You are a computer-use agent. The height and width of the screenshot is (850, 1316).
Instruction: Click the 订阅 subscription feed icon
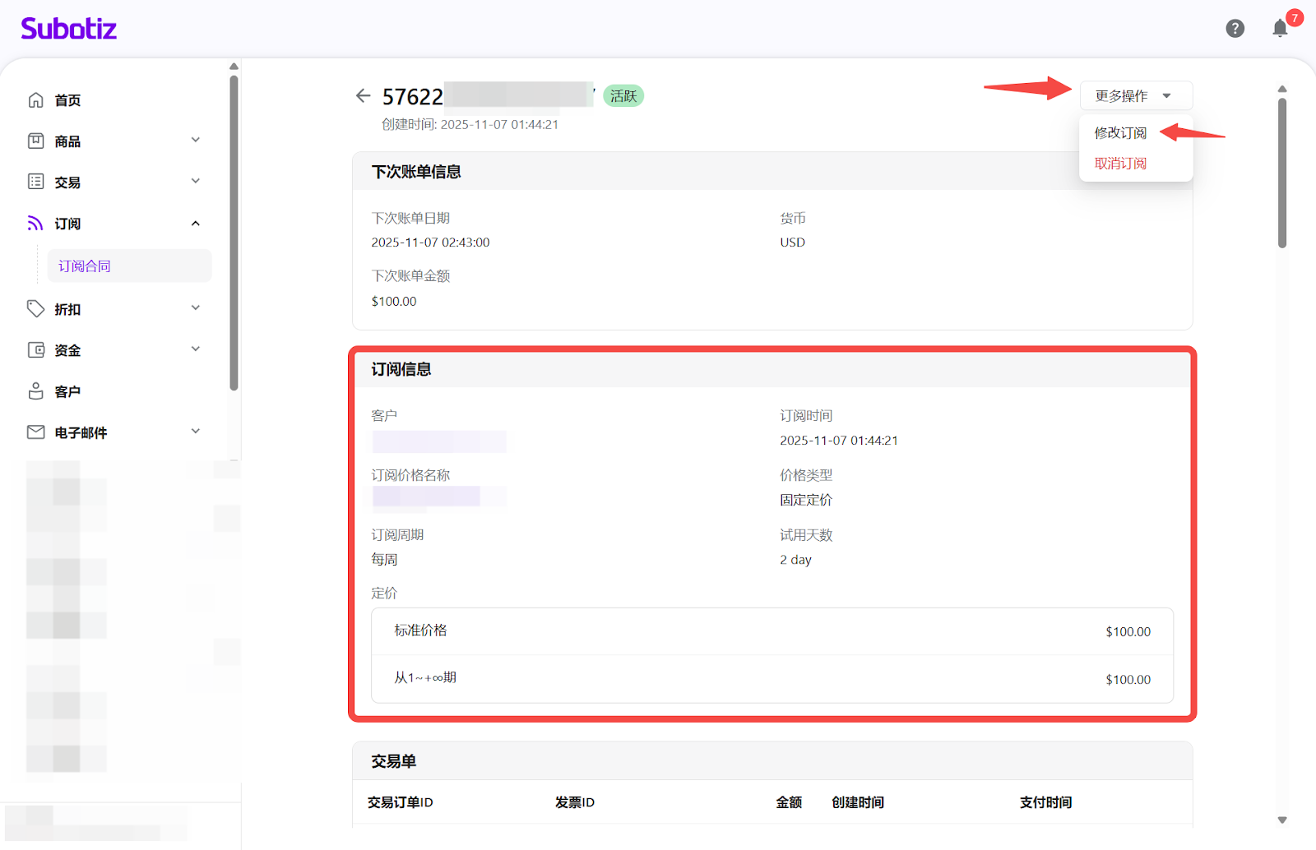point(36,224)
